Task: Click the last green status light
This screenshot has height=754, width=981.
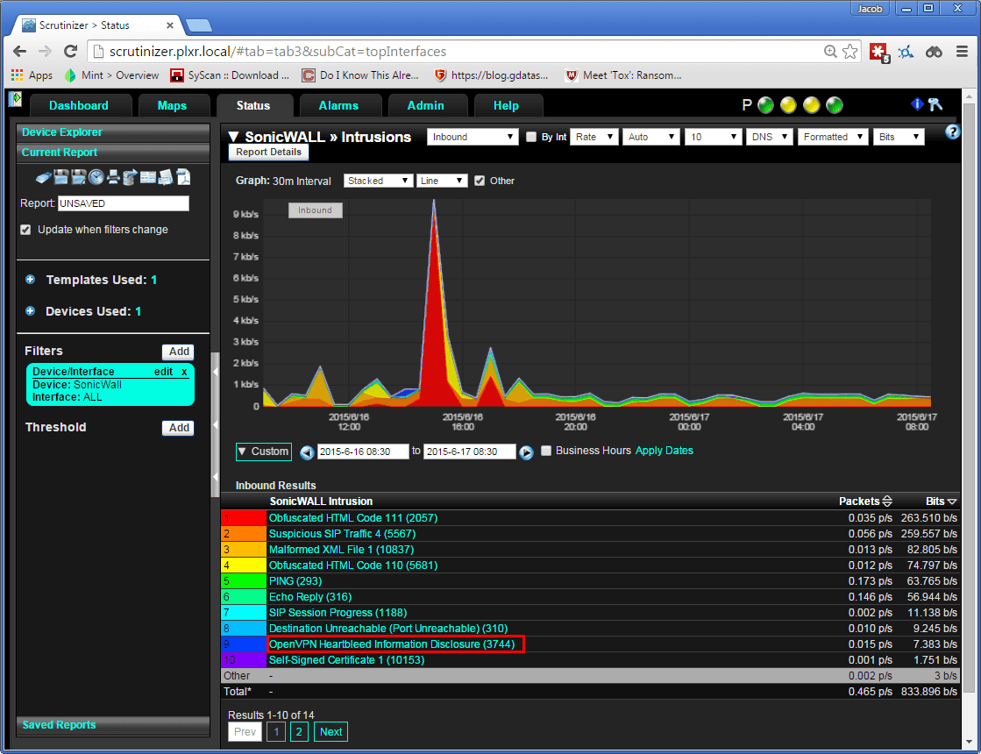Action: [x=834, y=105]
